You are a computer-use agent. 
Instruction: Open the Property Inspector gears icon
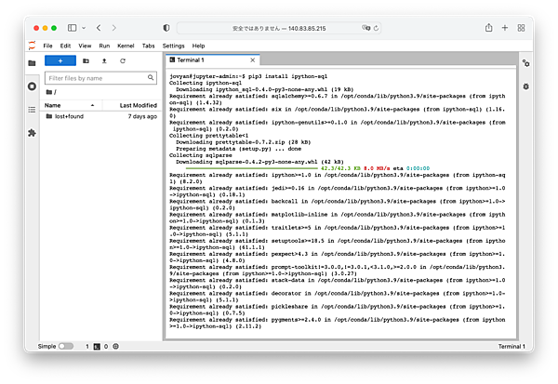(x=525, y=63)
